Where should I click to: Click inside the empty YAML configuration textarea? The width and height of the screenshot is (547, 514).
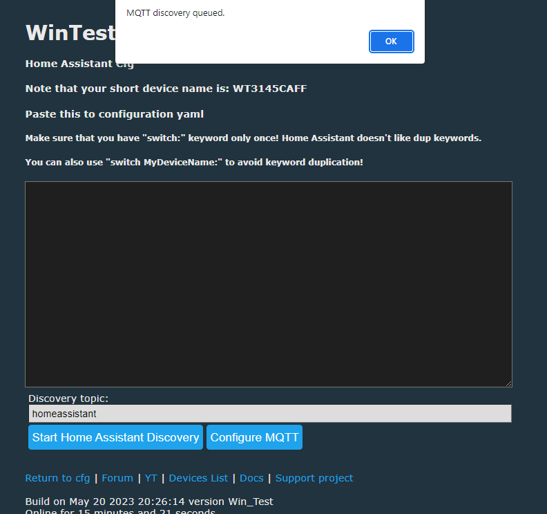[x=268, y=284]
